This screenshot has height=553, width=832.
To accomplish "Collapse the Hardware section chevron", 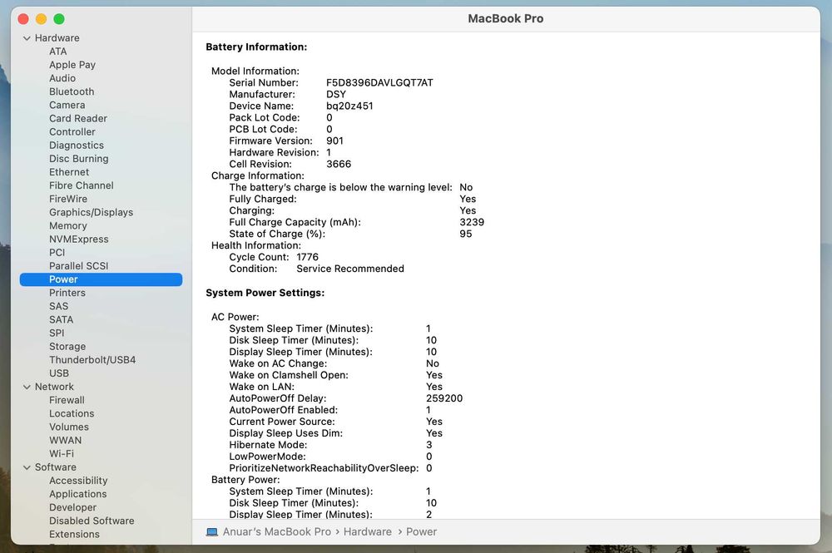I will click(x=27, y=38).
